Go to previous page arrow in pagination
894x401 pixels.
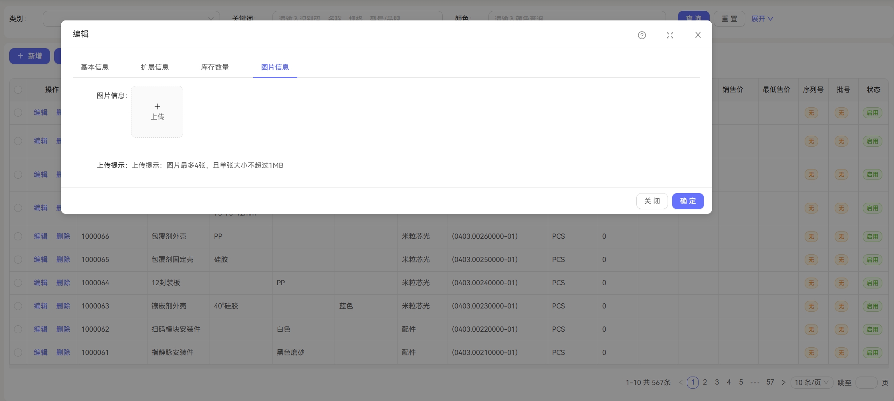pos(680,383)
